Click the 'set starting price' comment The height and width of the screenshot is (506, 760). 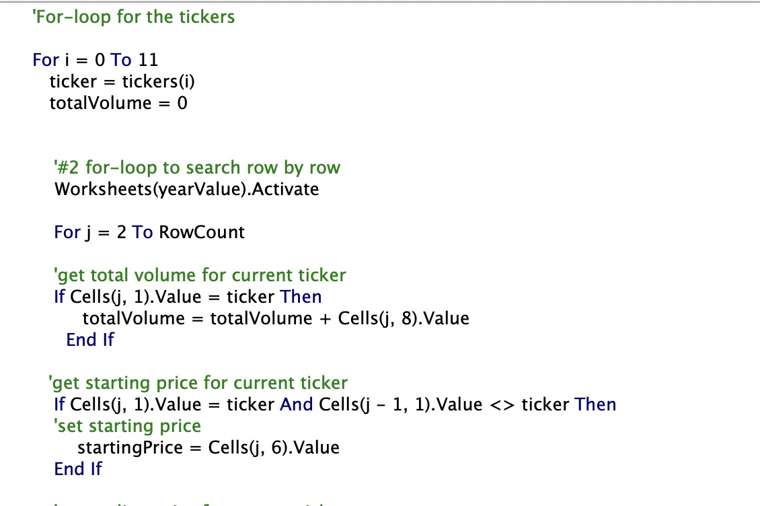tap(128, 426)
